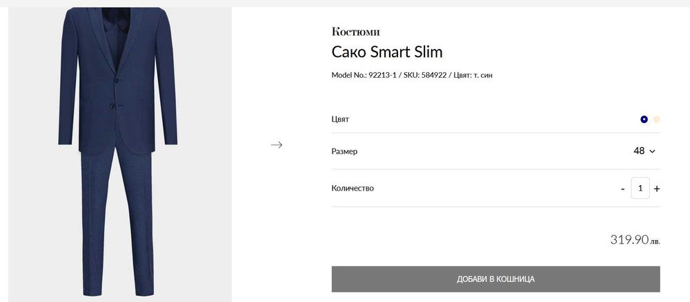Click the 319.90 лв. price
The width and height of the screenshot is (690, 302).
(x=635, y=240)
